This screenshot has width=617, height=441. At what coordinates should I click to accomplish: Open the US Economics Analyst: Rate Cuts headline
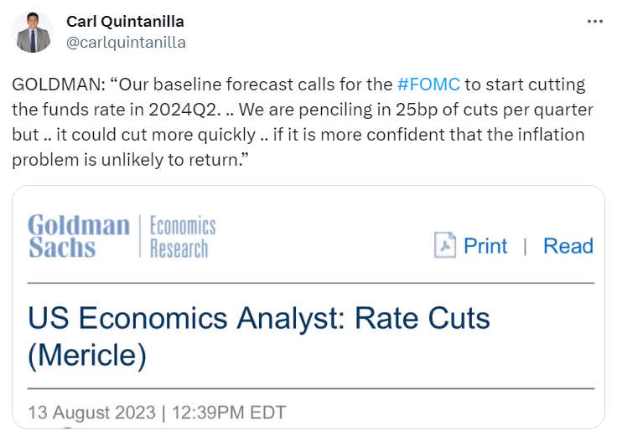[x=259, y=318]
